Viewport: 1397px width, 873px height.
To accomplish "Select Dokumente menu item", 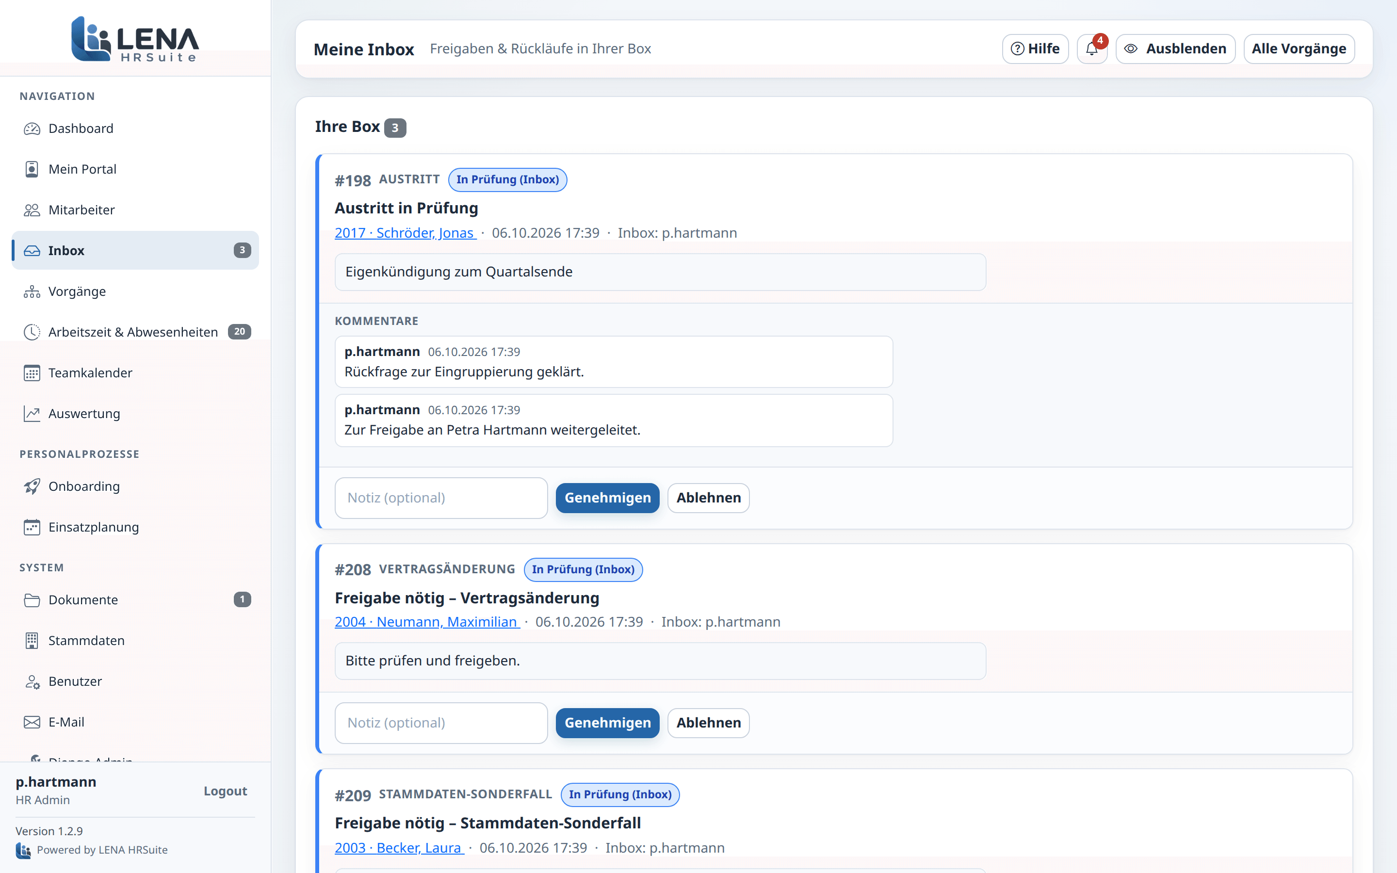I will pyautogui.click(x=135, y=600).
